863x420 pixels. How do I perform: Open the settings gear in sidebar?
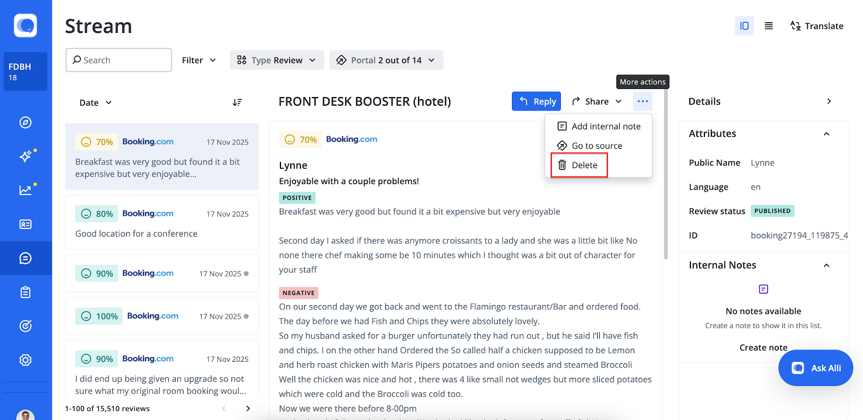[25, 360]
